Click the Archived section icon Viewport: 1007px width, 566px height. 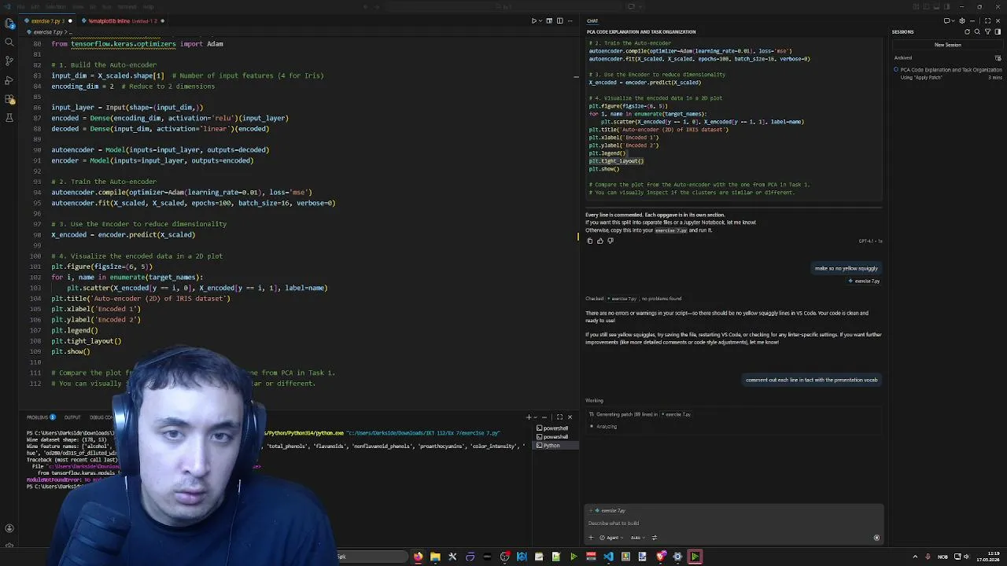(x=998, y=57)
